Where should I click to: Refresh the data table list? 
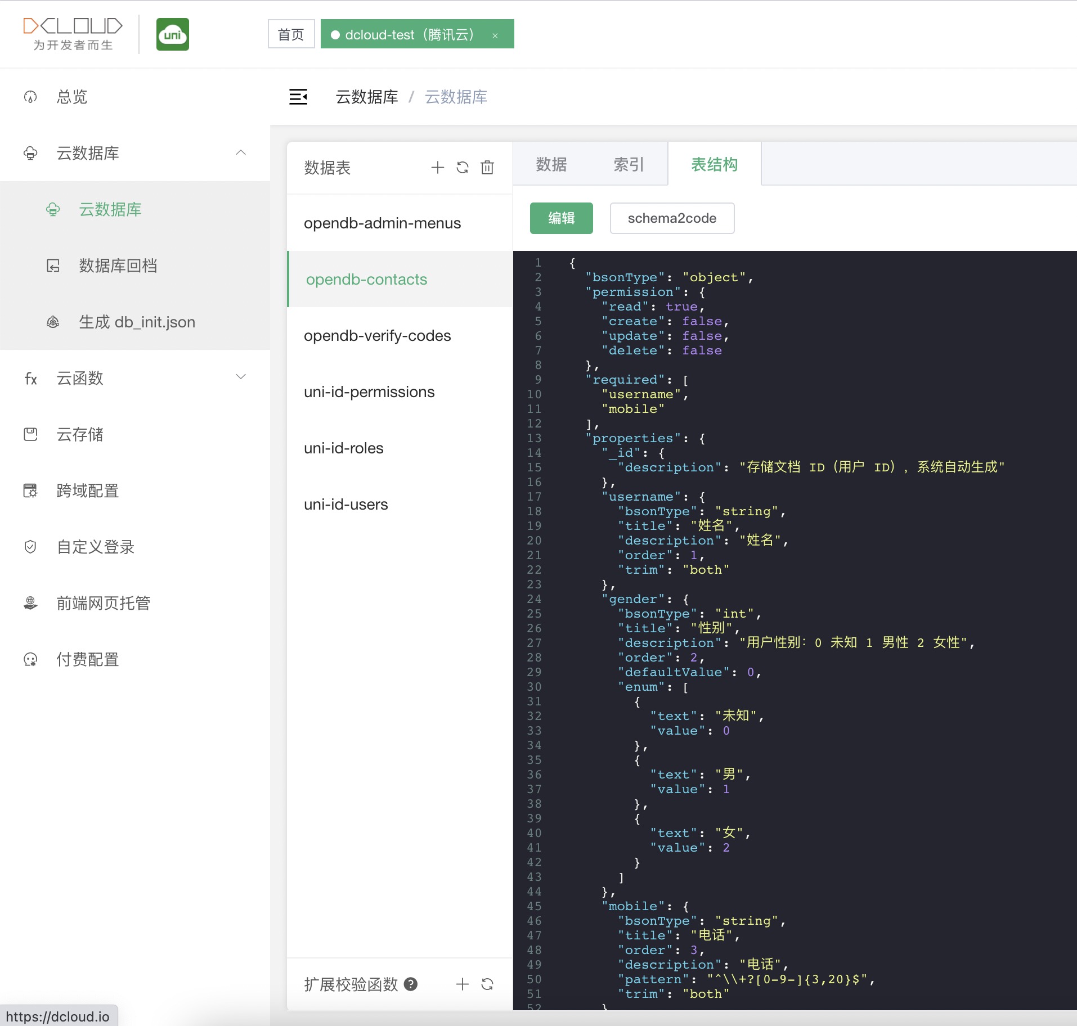[463, 167]
